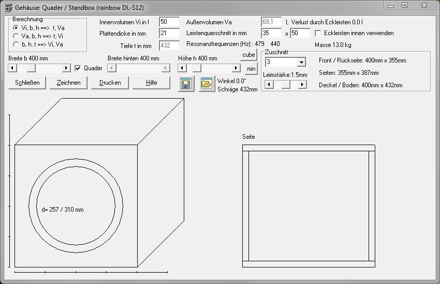Select 'b, h, t ==> Vi, Va' radio option
Image resolution: width=440 pixels, height=284 pixels.
click(x=16, y=44)
